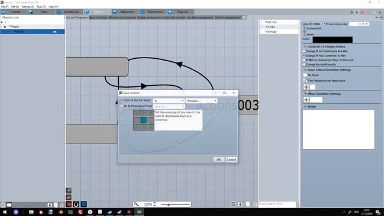Screen dimensions: 384x216
Task: Cancel the Input condition dialog
Action: (231, 160)
